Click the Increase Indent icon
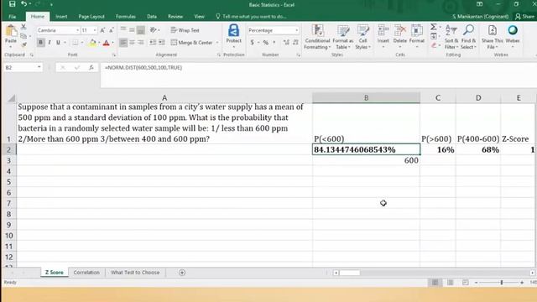 point(162,43)
